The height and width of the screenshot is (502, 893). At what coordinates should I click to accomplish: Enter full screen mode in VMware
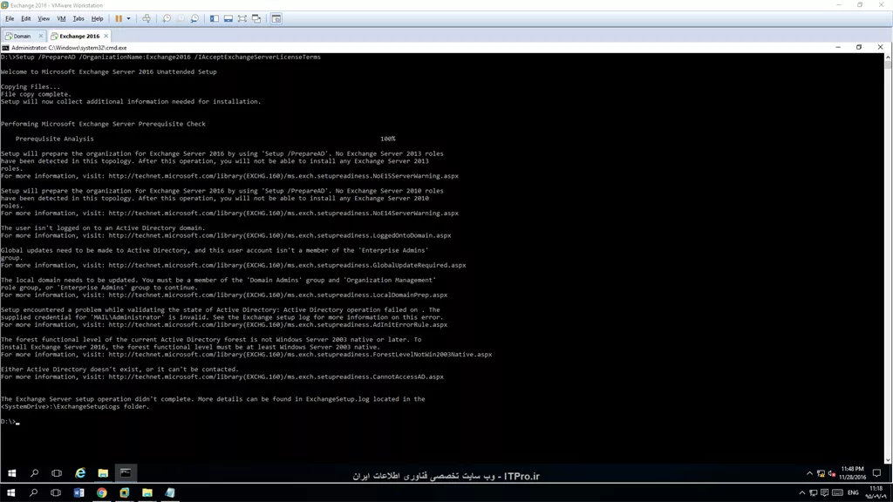point(242,19)
